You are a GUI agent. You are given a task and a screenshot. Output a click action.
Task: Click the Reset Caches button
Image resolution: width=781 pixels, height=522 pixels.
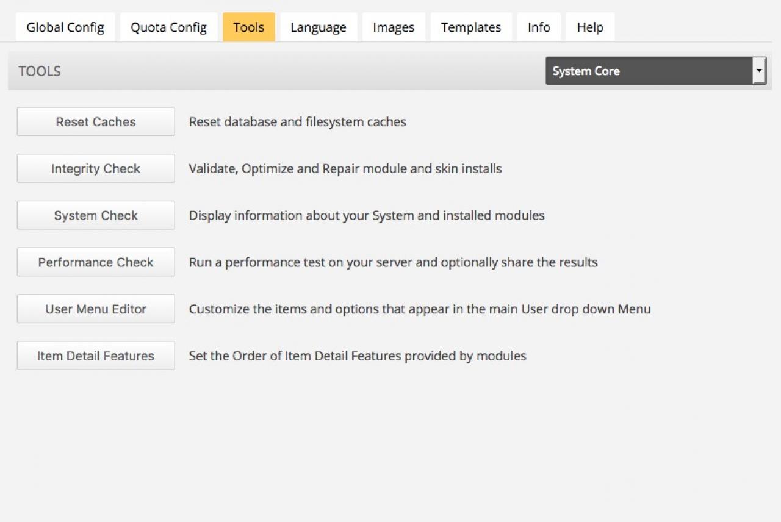pos(96,122)
